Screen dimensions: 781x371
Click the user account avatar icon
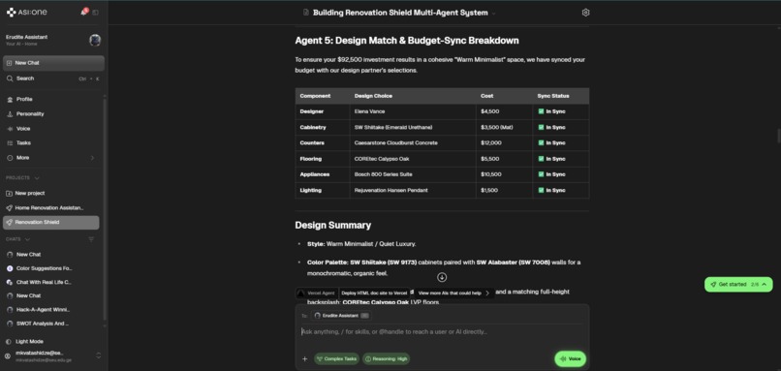point(8,356)
